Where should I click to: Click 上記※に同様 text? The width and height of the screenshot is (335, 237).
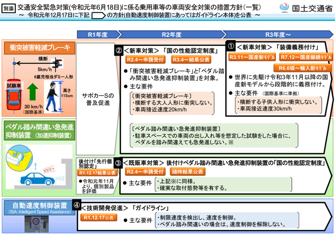176,181
